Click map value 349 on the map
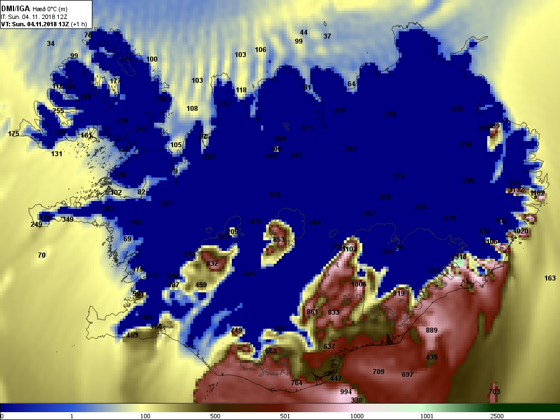 [x=68, y=220]
